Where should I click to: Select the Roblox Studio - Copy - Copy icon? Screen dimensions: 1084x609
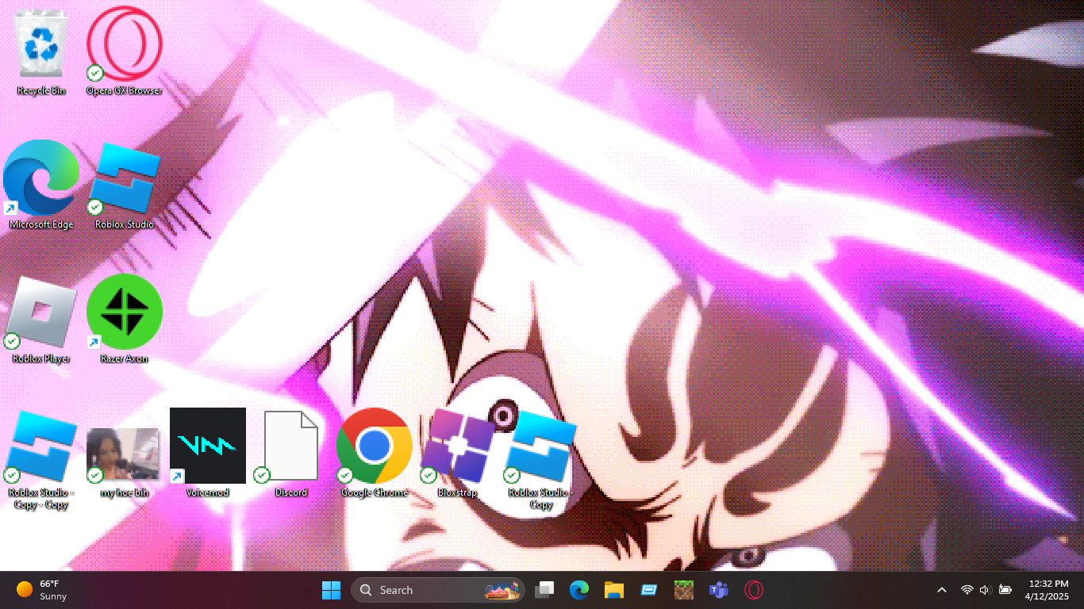(41, 459)
